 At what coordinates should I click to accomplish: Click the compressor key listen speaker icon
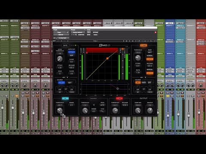[x=145, y=77]
